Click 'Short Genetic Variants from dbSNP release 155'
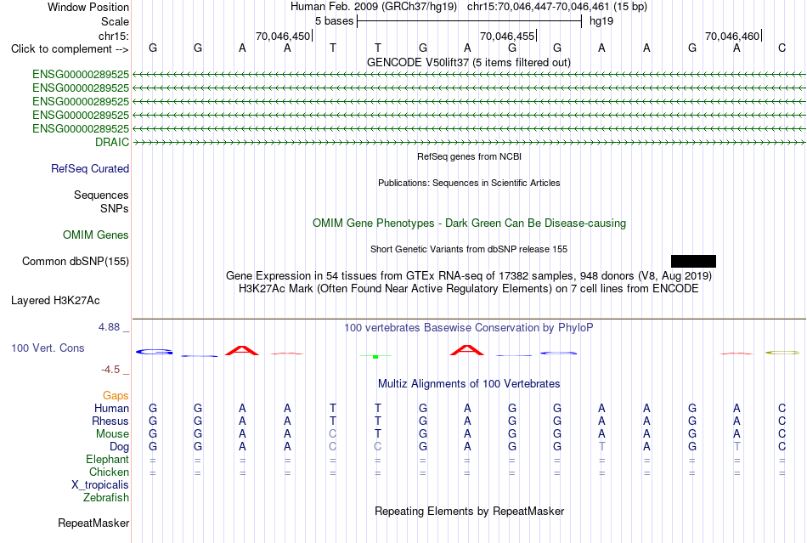Viewport: 807px width, 543px height. [469, 249]
